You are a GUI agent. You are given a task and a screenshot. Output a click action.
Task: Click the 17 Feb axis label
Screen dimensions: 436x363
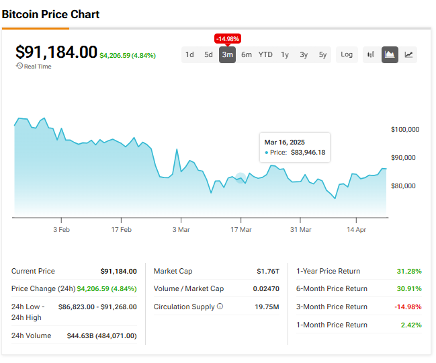tap(121, 230)
